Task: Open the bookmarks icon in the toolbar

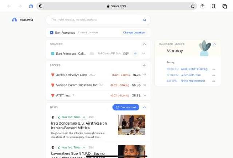Action: click(x=213, y=6)
